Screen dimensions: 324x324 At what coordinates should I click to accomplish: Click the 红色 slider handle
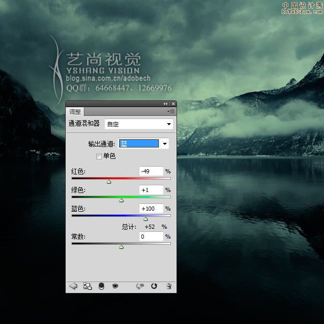pyautogui.click(x=109, y=182)
